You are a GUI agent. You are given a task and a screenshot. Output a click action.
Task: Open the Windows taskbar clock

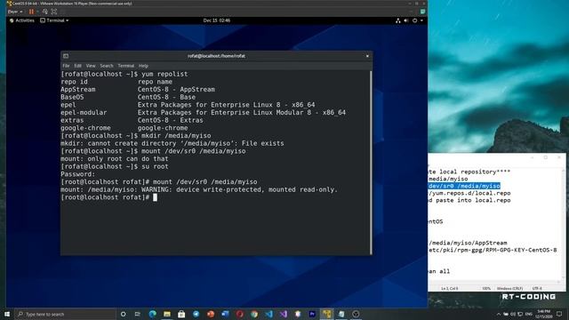point(543,314)
